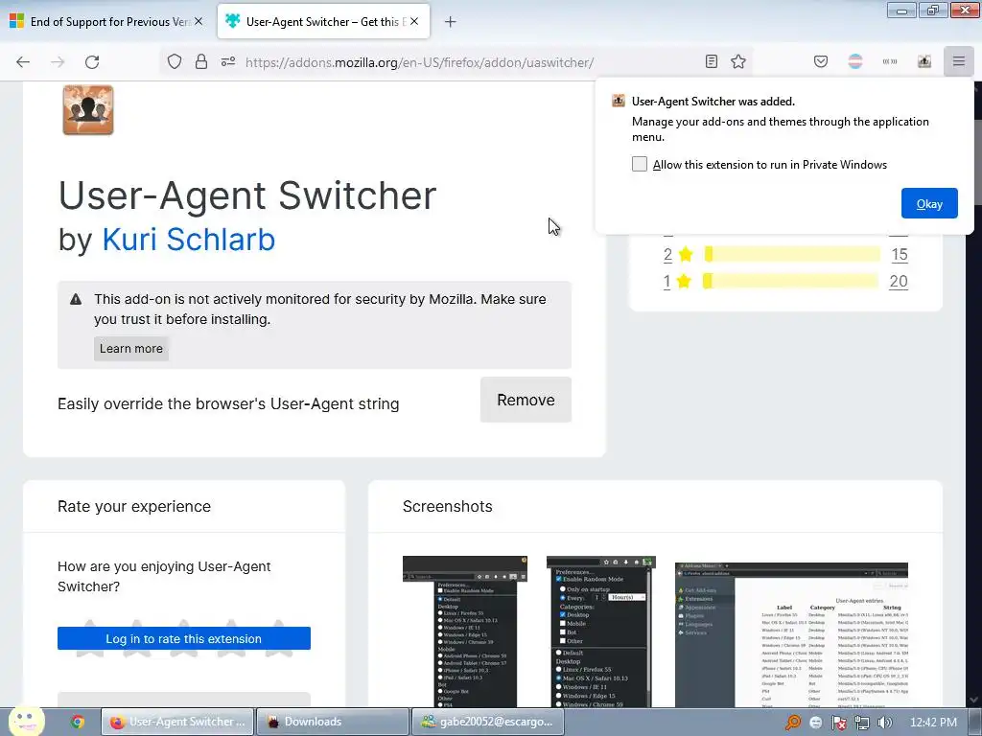Open User-Agent Switcher toolbar icon
982x736 pixels.
(x=924, y=61)
